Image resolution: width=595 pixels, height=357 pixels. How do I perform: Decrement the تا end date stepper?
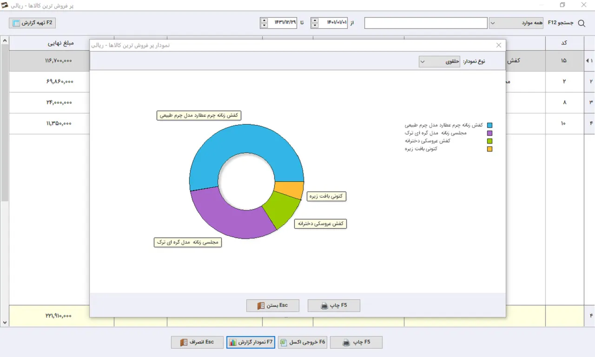tap(264, 26)
